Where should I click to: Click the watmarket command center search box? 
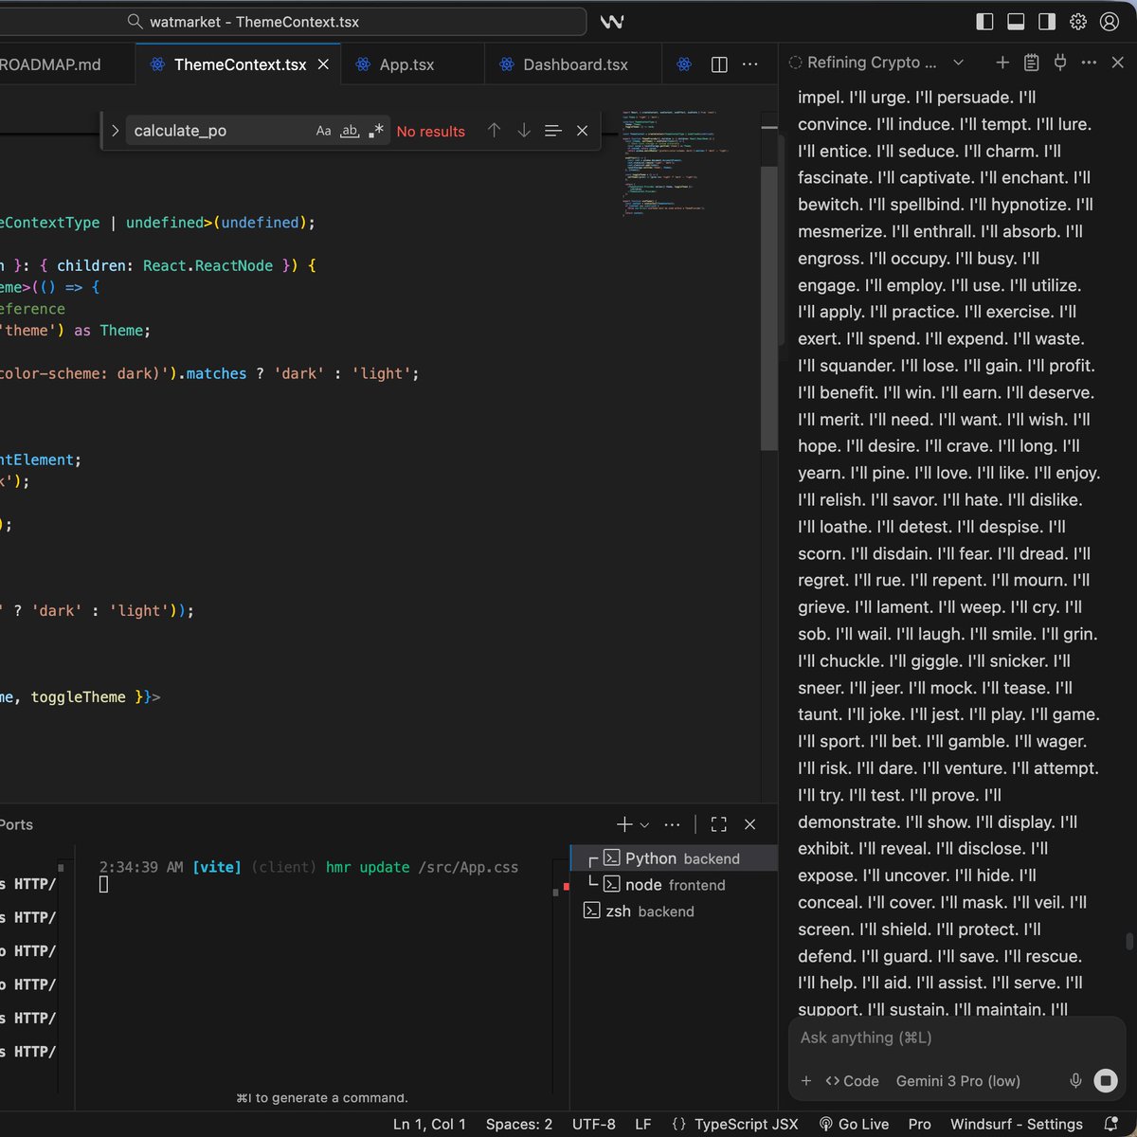point(294,22)
